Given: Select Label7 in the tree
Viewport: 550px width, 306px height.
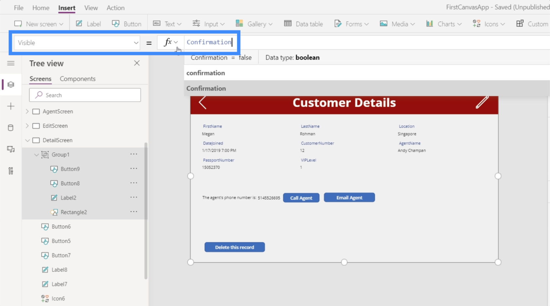Looking at the screenshot, I should 59,284.
